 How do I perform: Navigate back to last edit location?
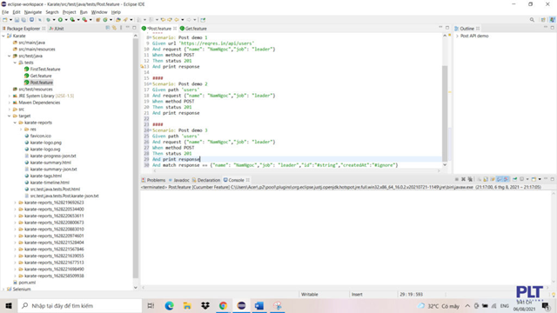(x=163, y=20)
